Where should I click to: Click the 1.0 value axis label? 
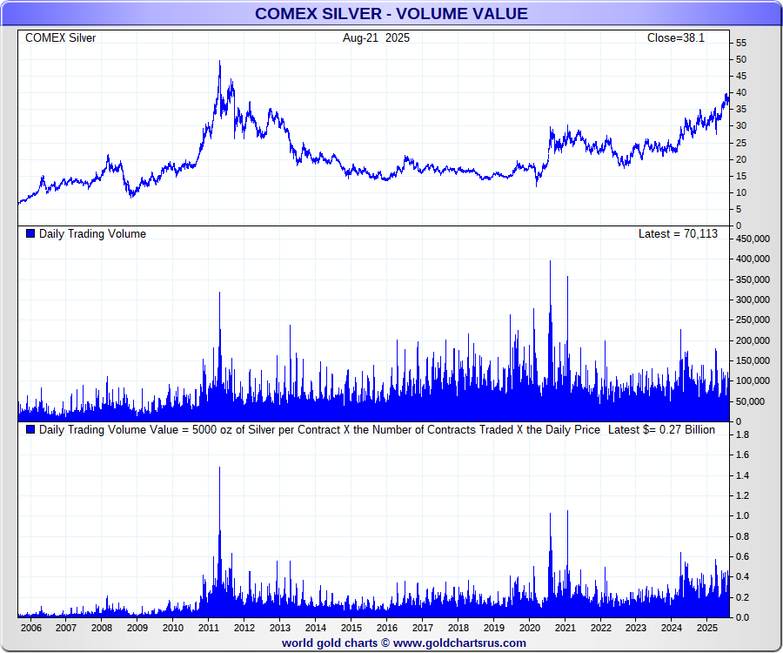(x=743, y=515)
